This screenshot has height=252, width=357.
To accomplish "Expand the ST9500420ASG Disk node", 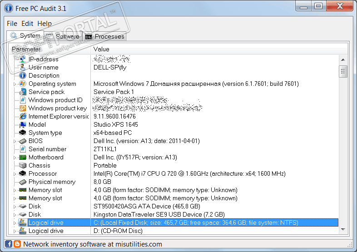I will 15,207.
